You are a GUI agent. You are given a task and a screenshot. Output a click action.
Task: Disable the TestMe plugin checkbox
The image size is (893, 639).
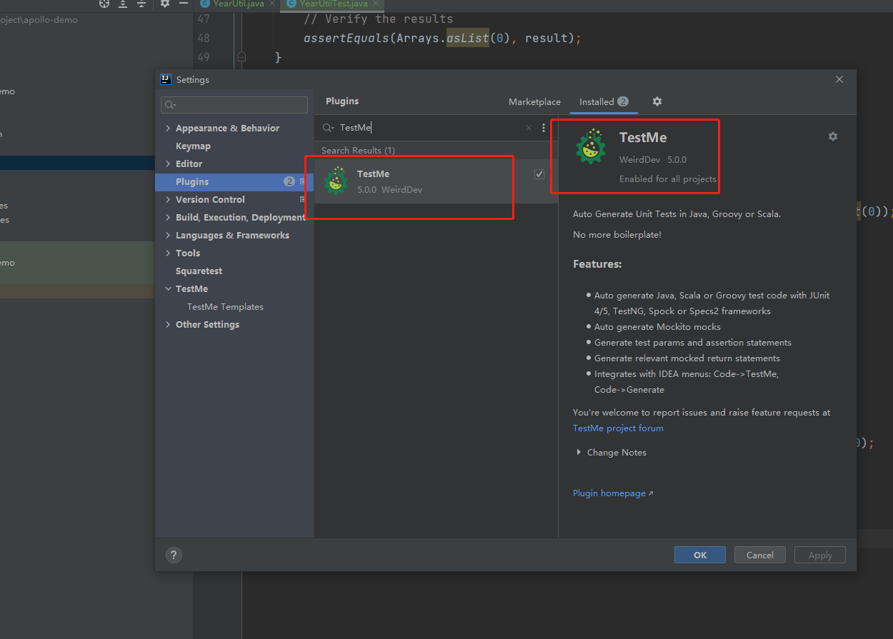(x=539, y=174)
